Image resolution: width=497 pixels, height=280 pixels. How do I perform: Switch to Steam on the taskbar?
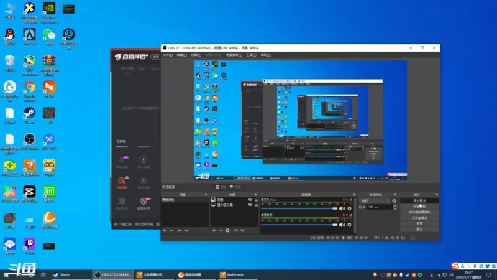70,274
